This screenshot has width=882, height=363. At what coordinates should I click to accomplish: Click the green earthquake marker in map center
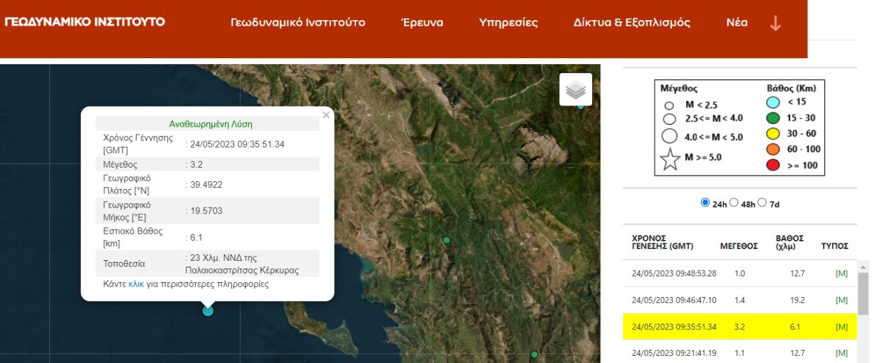tap(446, 240)
